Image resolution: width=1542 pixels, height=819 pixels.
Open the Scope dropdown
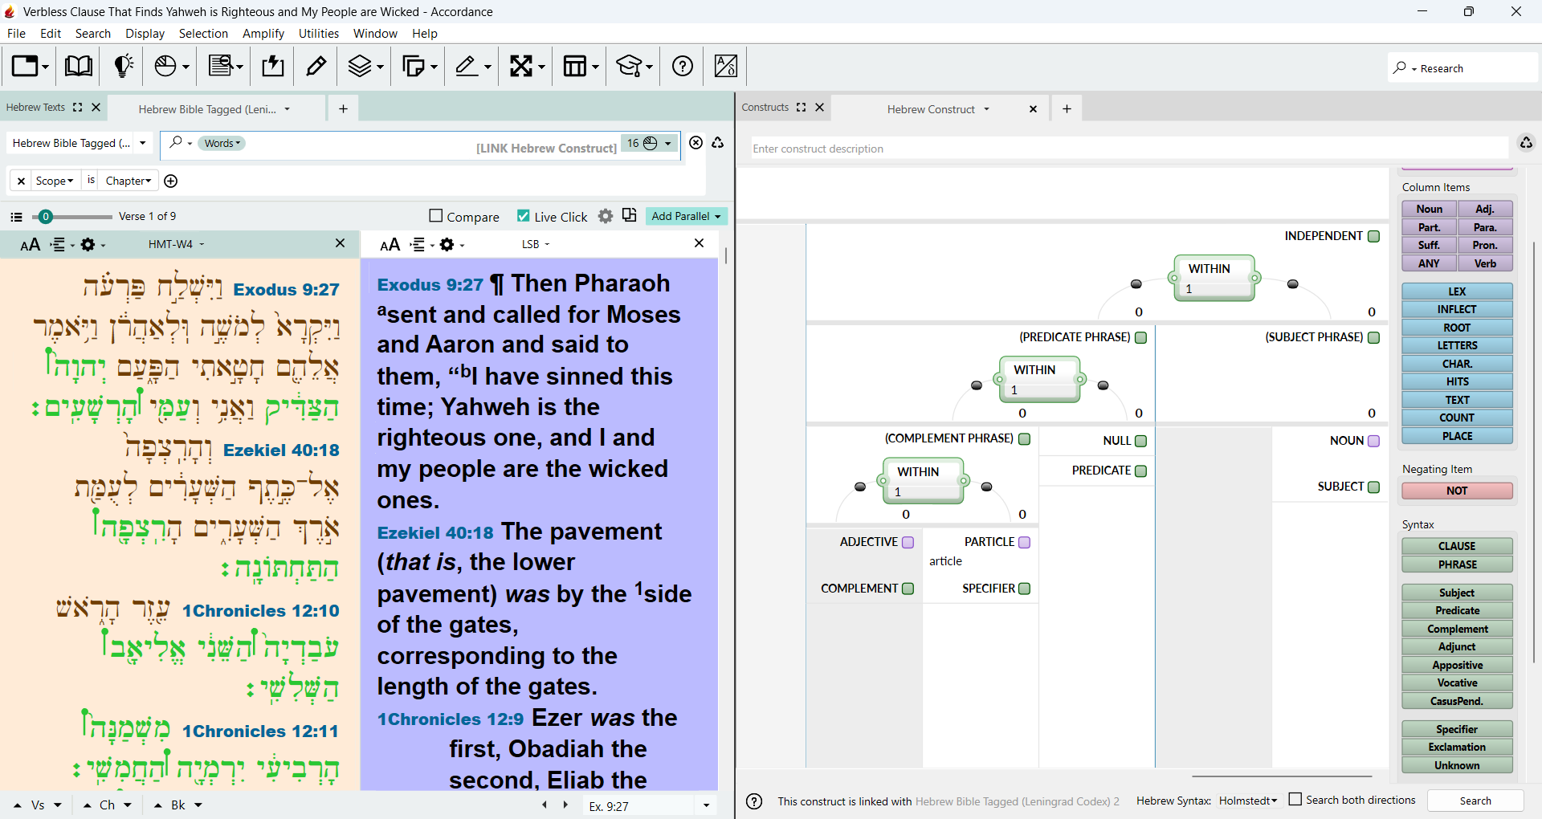coord(55,181)
